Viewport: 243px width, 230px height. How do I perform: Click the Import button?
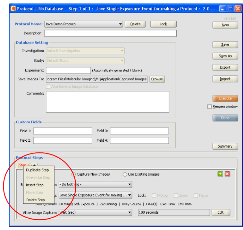[225, 79]
